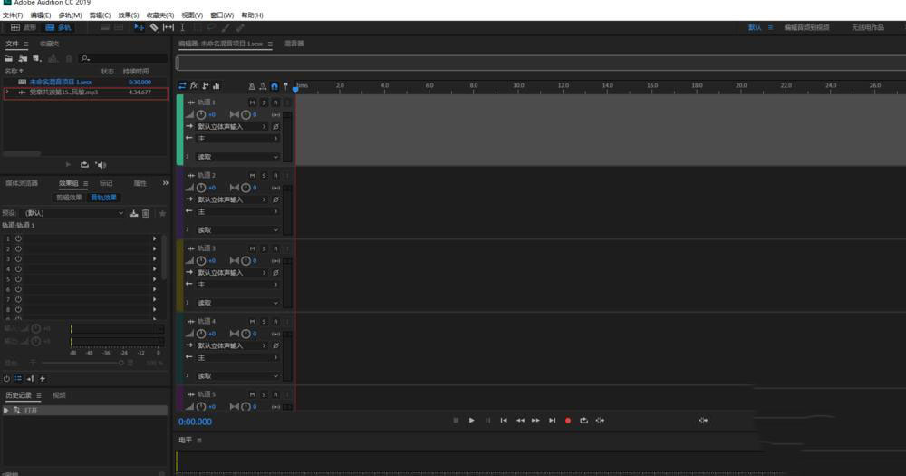Click save preset icon in Effects Rack

point(133,213)
